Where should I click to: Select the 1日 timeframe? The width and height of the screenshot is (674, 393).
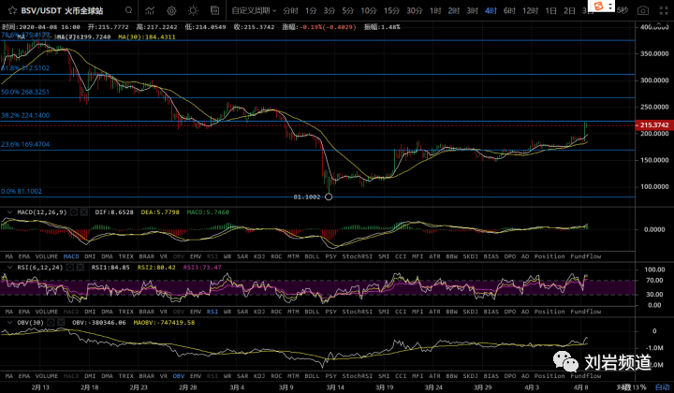click(x=550, y=10)
